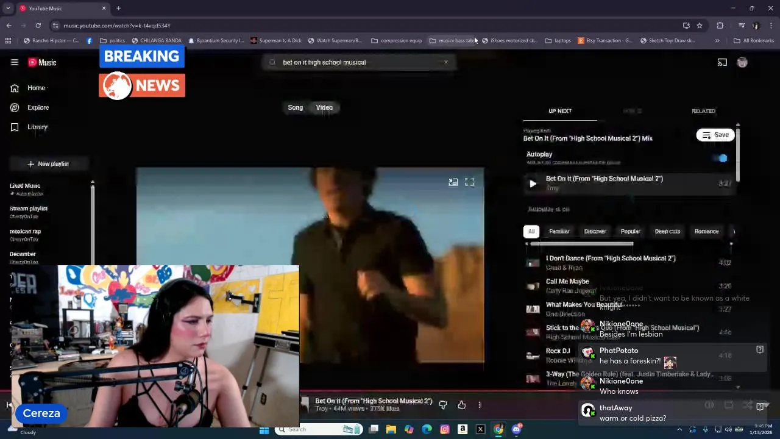
Task: Show more bookmarks chevron
Action: tap(717, 41)
